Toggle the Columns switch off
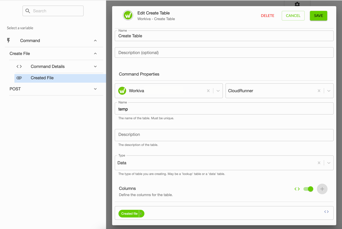 pyautogui.click(x=308, y=189)
